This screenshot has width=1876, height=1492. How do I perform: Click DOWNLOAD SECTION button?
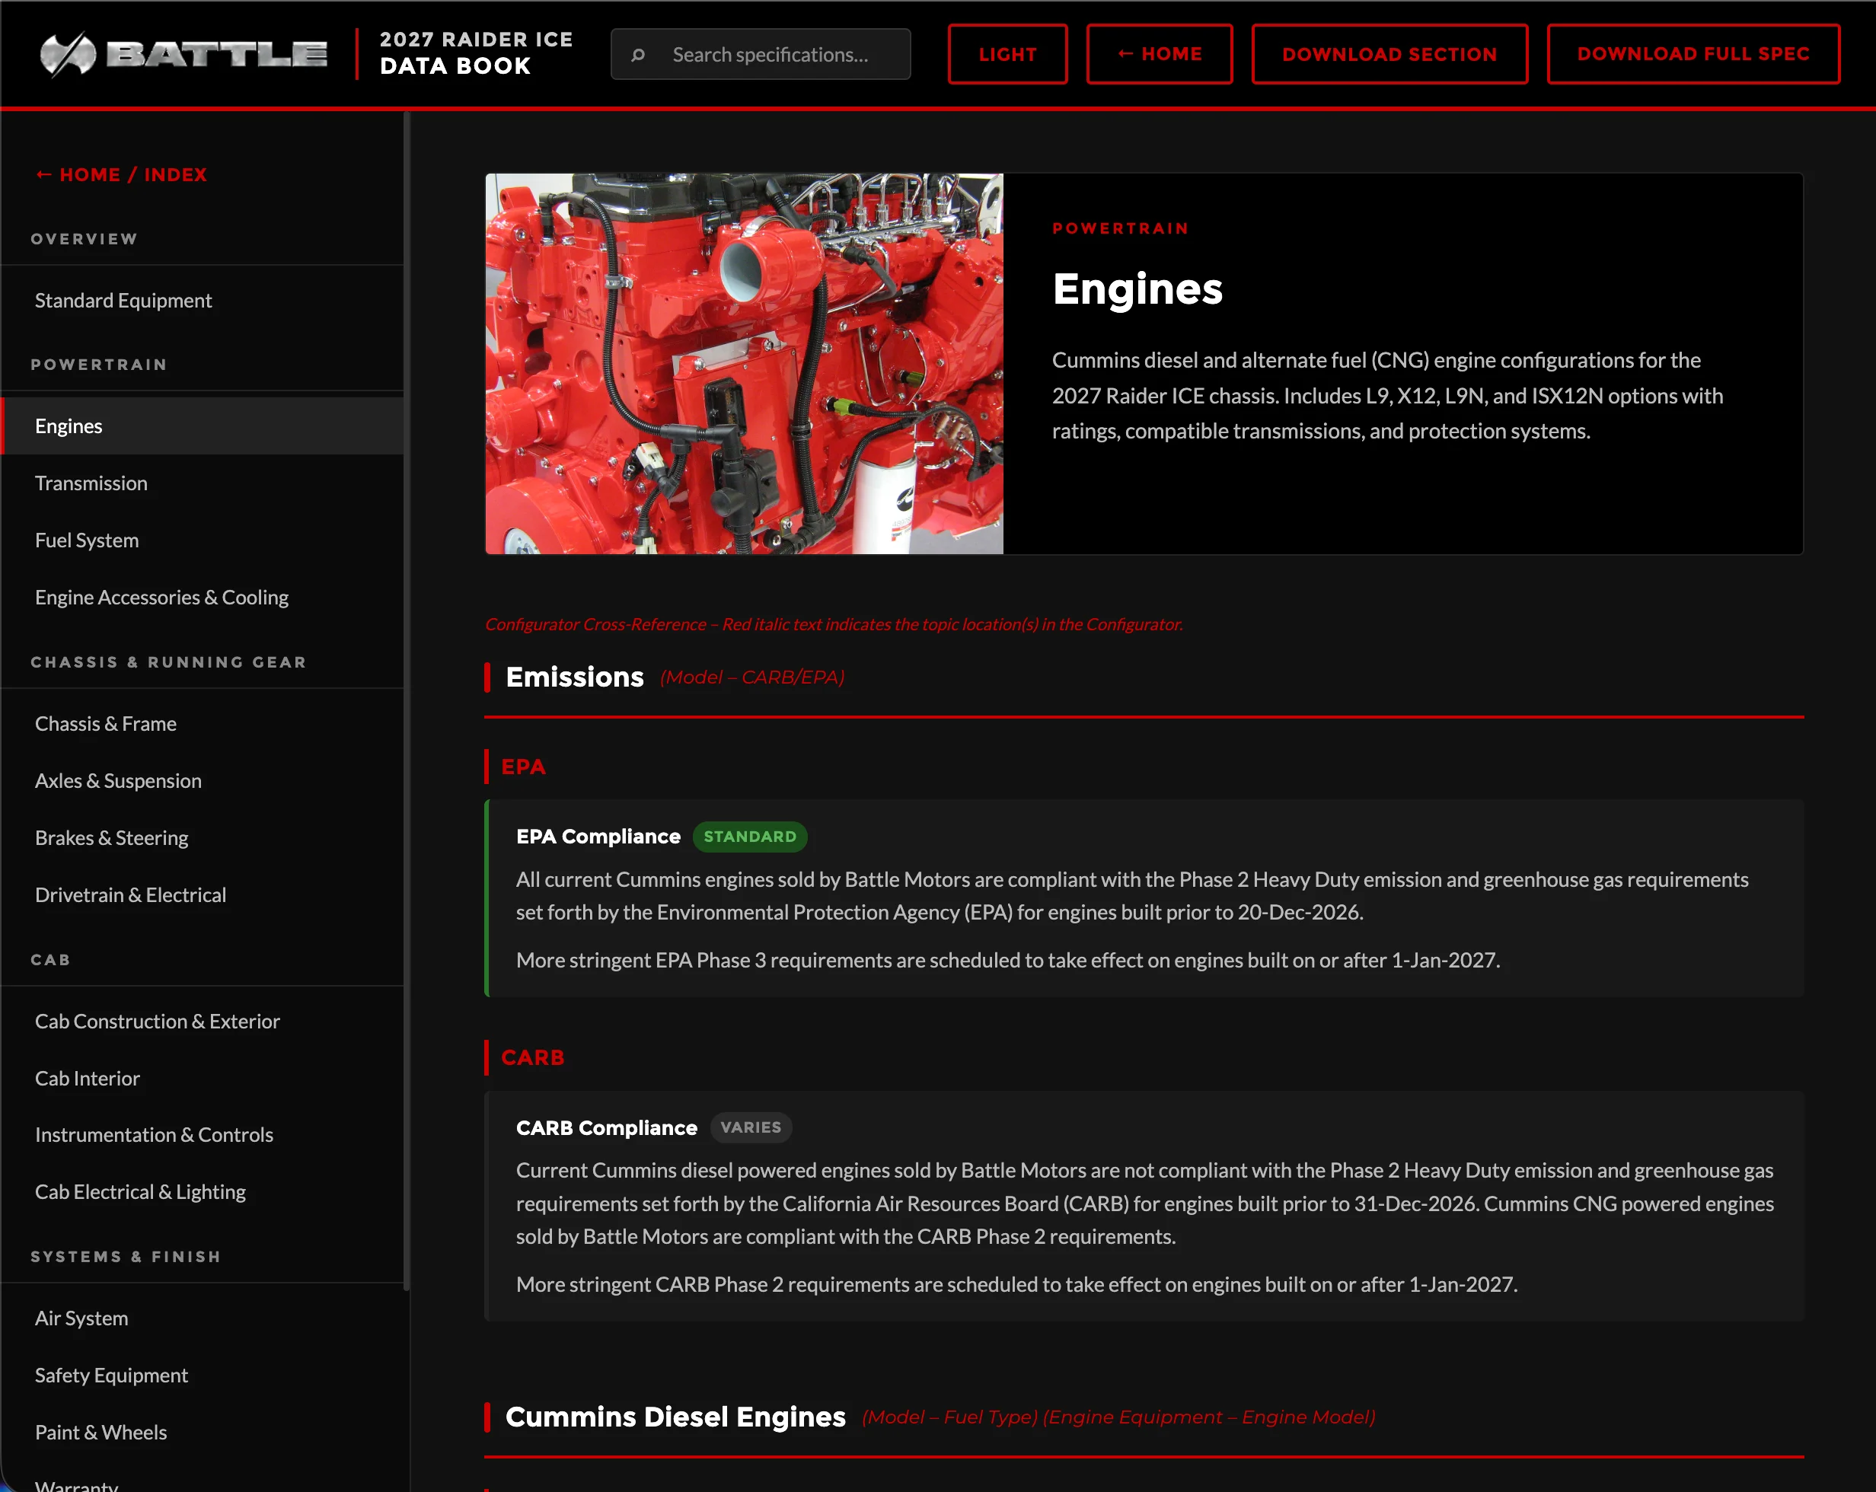[x=1389, y=54]
